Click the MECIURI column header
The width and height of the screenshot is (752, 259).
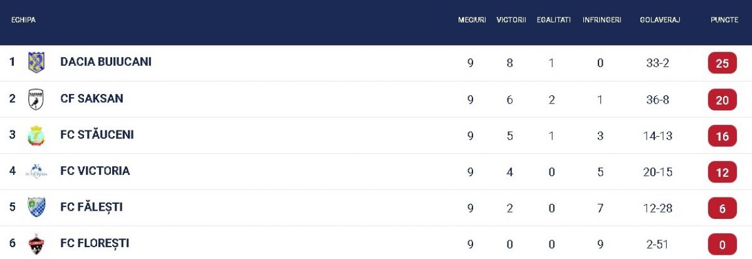pyautogui.click(x=472, y=20)
